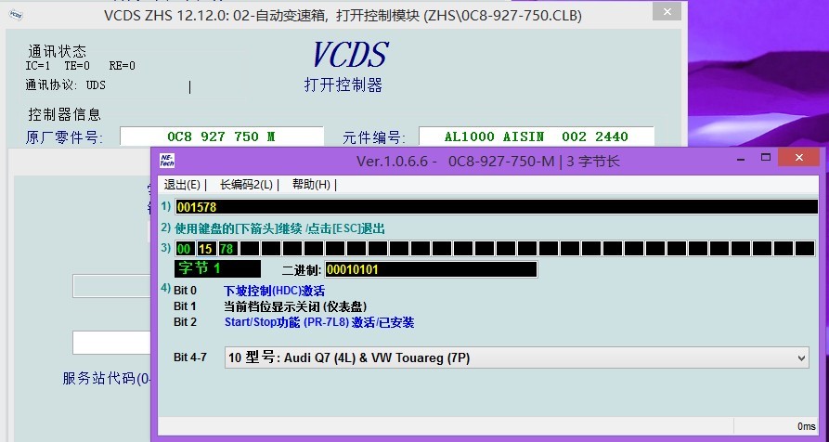
Task: Open the 帮助(H) menu
Action: tap(311, 185)
